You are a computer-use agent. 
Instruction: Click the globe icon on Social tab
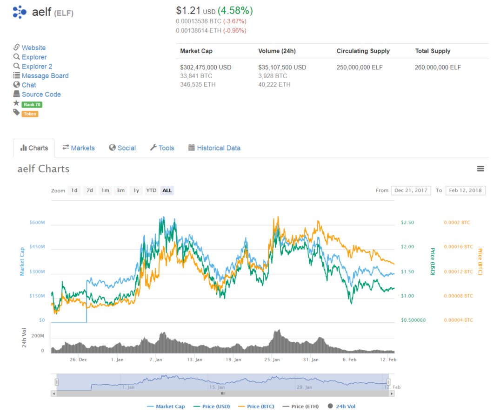(112, 148)
